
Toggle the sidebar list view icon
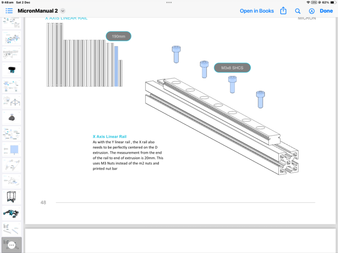[9, 11]
